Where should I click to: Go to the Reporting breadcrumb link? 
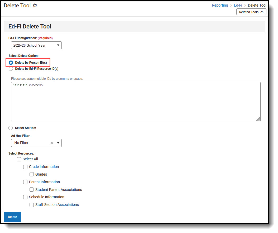click(x=220, y=5)
